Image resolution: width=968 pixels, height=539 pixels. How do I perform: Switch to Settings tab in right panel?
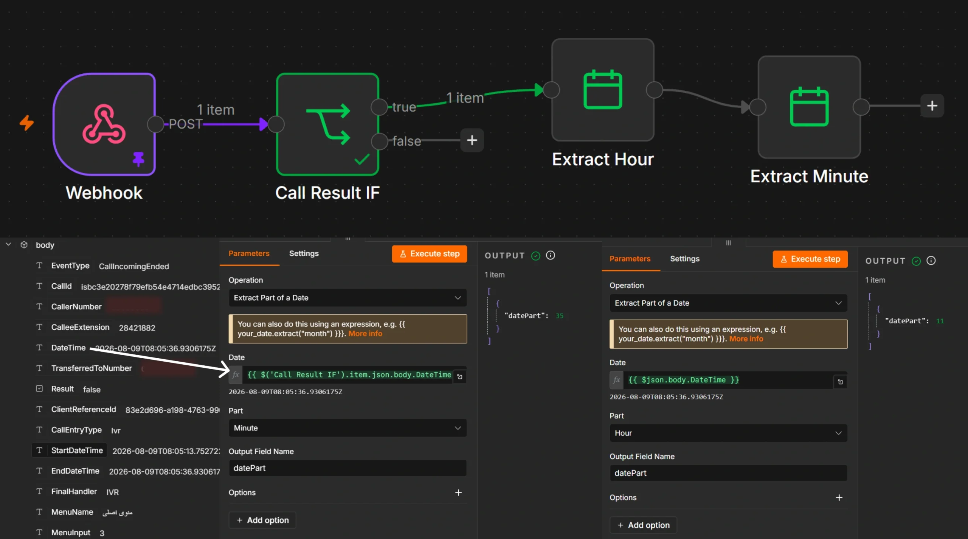[x=685, y=259]
